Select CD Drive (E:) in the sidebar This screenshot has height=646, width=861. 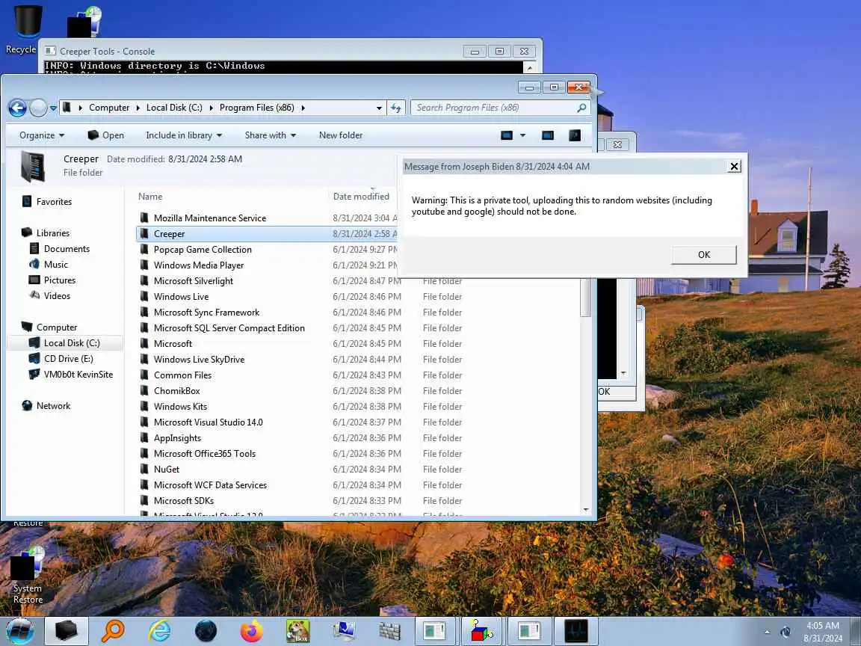click(x=68, y=359)
